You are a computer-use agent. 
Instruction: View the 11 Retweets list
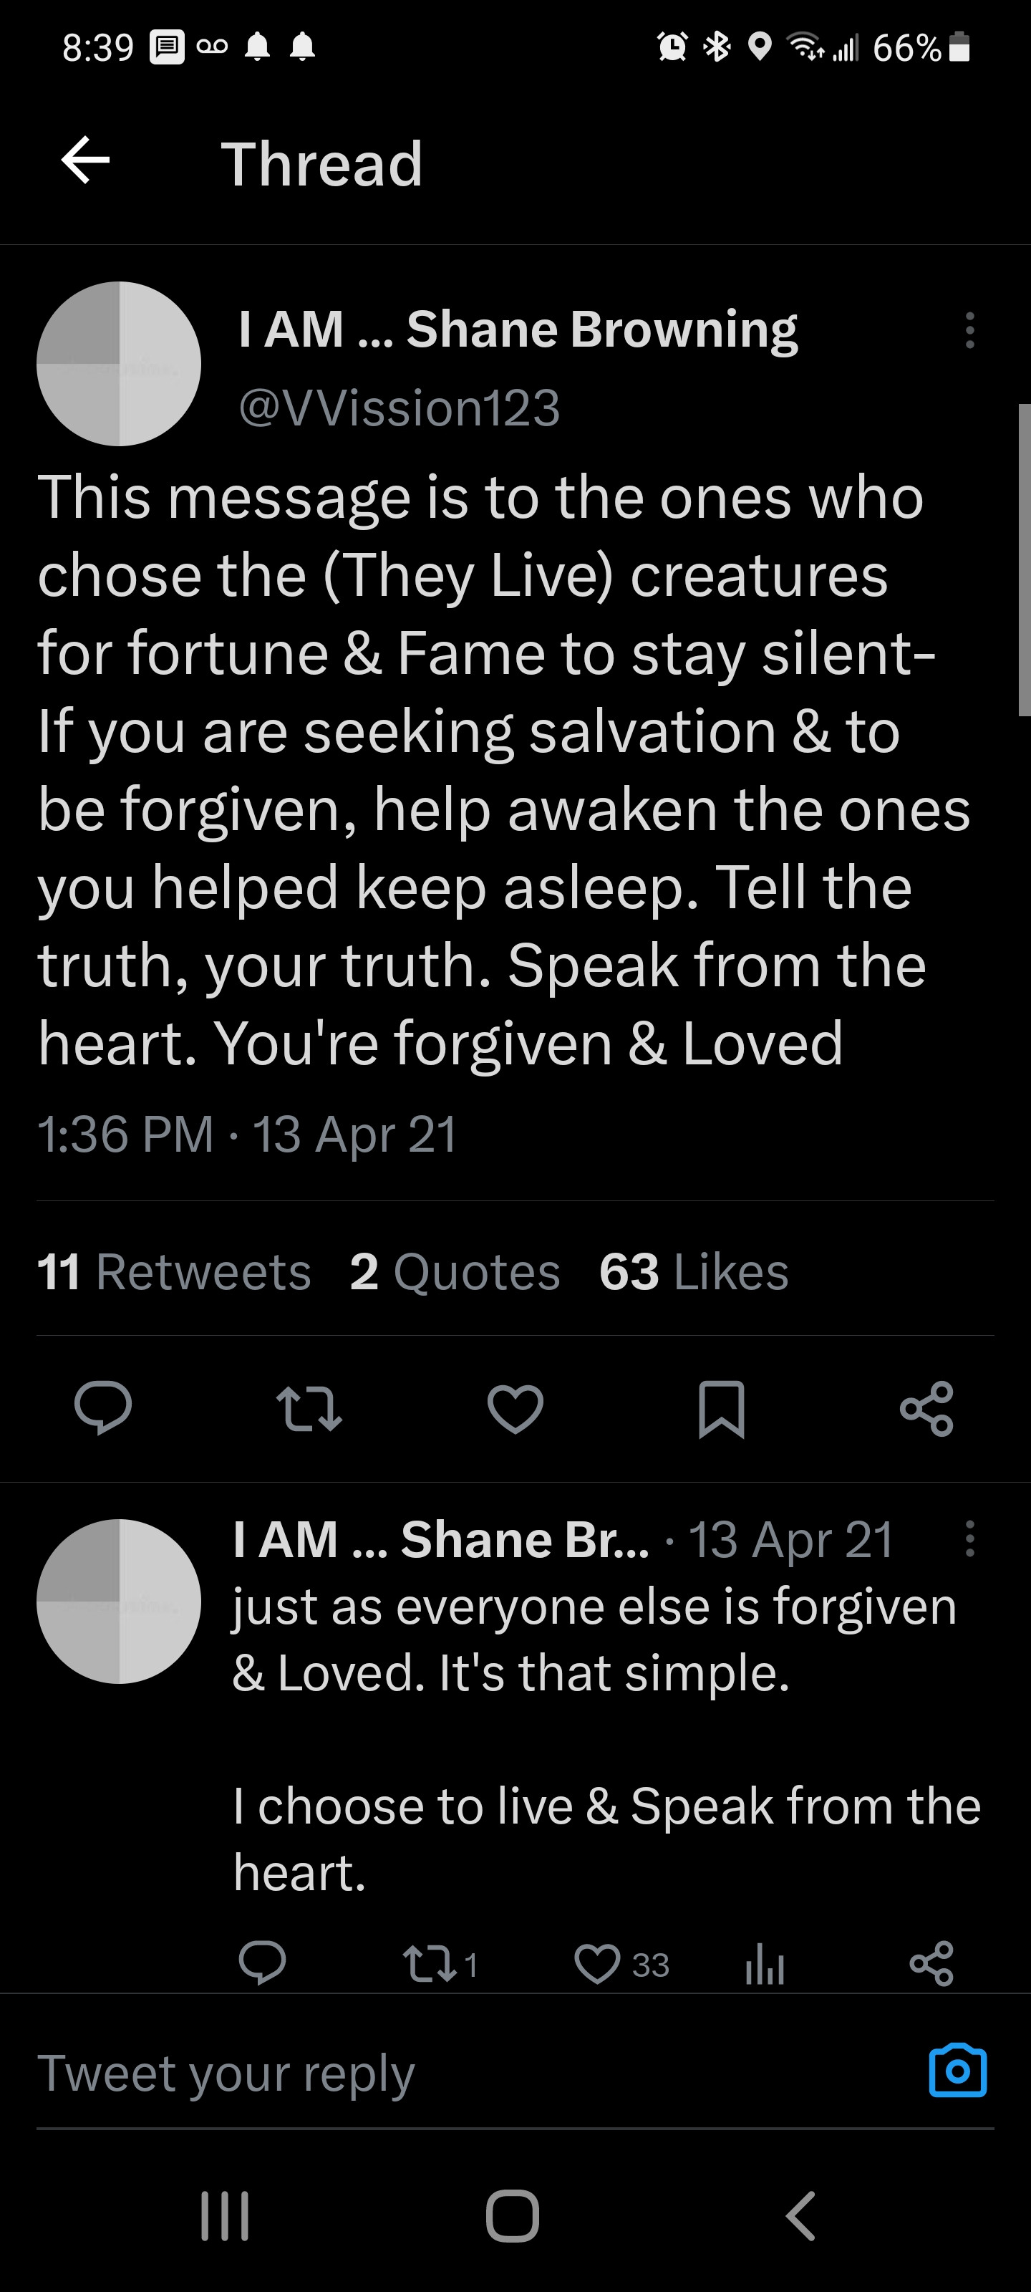tap(175, 1271)
